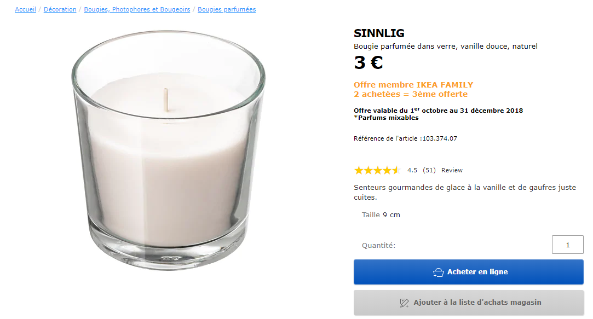Click the basket icon on Acheter en ligne
593x319 pixels.
click(438, 272)
